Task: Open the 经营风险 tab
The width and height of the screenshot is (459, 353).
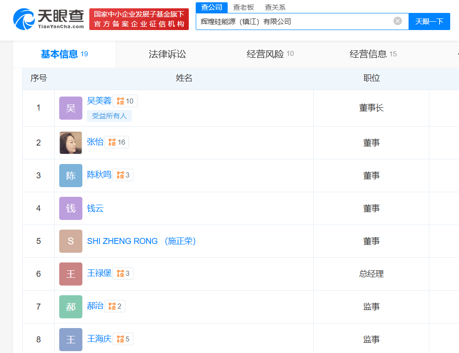Action: click(x=270, y=54)
